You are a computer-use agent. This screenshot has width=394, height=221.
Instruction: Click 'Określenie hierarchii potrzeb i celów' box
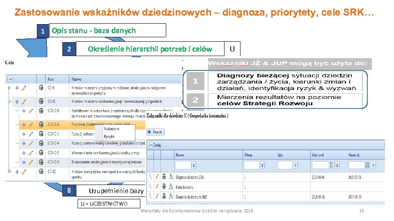(150, 49)
